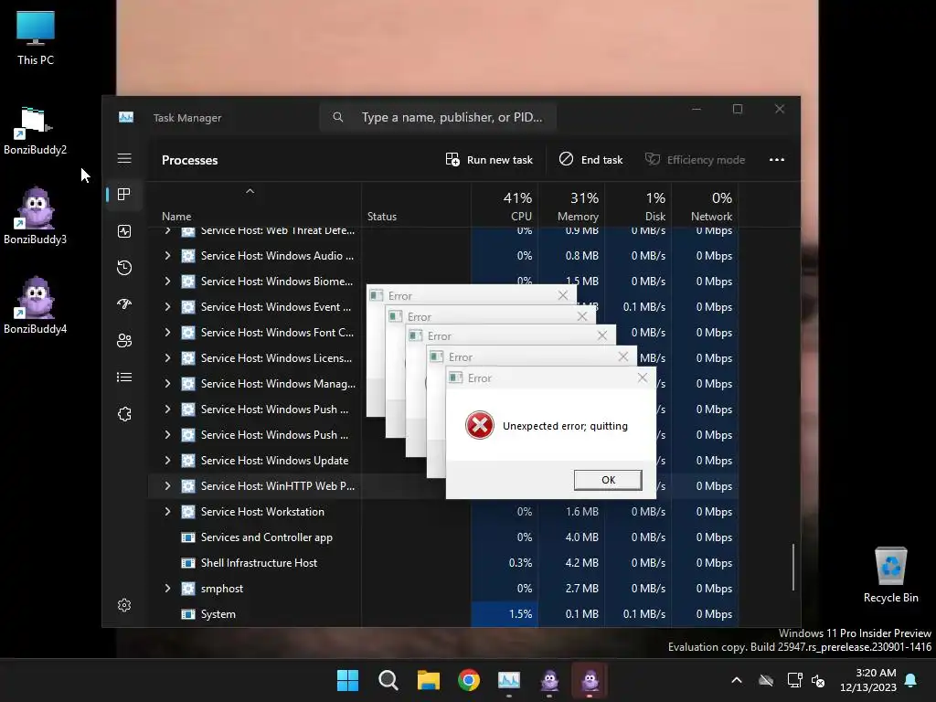Viewport: 936px width, 702px height.
Task: Open the Performance page in sidebar
Action: pos(124,231)
